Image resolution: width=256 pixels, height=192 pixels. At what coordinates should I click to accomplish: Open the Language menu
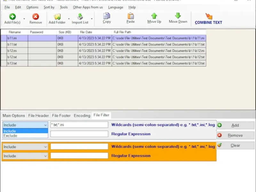(x=116, y=7)
